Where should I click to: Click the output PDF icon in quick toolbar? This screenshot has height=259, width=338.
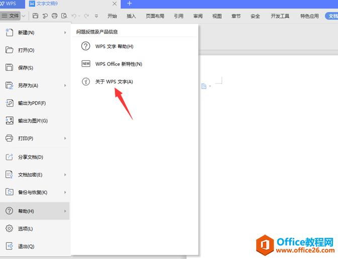[x=45, y=16]
